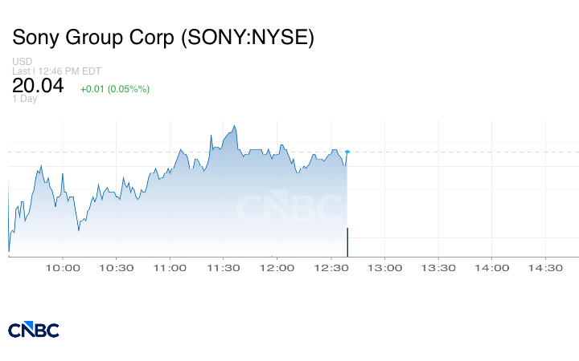Click the USD currency label
579x361 pixels.
pyautogui.click(x=21, y=62)
